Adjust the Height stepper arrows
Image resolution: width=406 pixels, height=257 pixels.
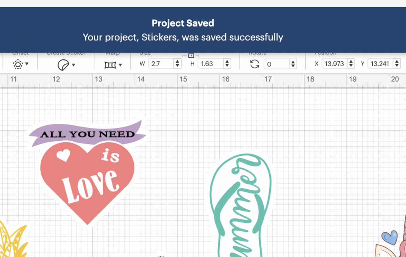tap(227, 64)
